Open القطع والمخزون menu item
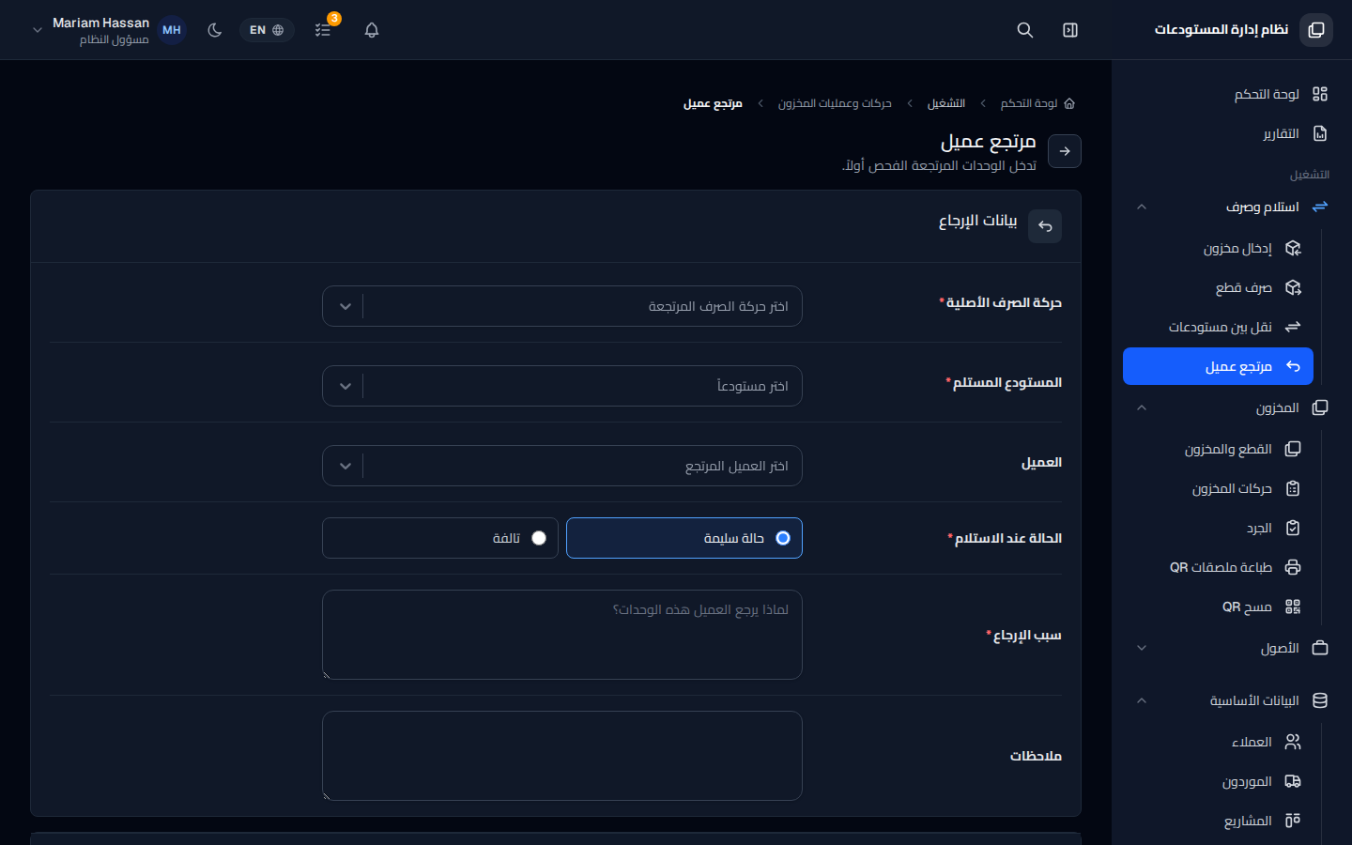 pyautogui.click(x=1218, y=449)
